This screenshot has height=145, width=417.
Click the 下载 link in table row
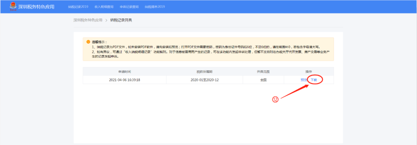(314, 80)
